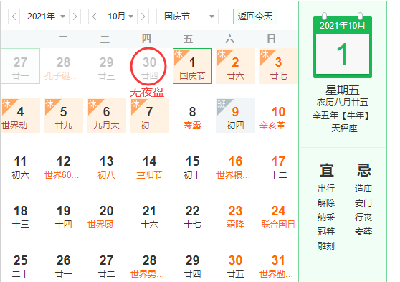Click 纳采 in the 宜 list
This screenshot has height=282, width=400.
(326, 217)
